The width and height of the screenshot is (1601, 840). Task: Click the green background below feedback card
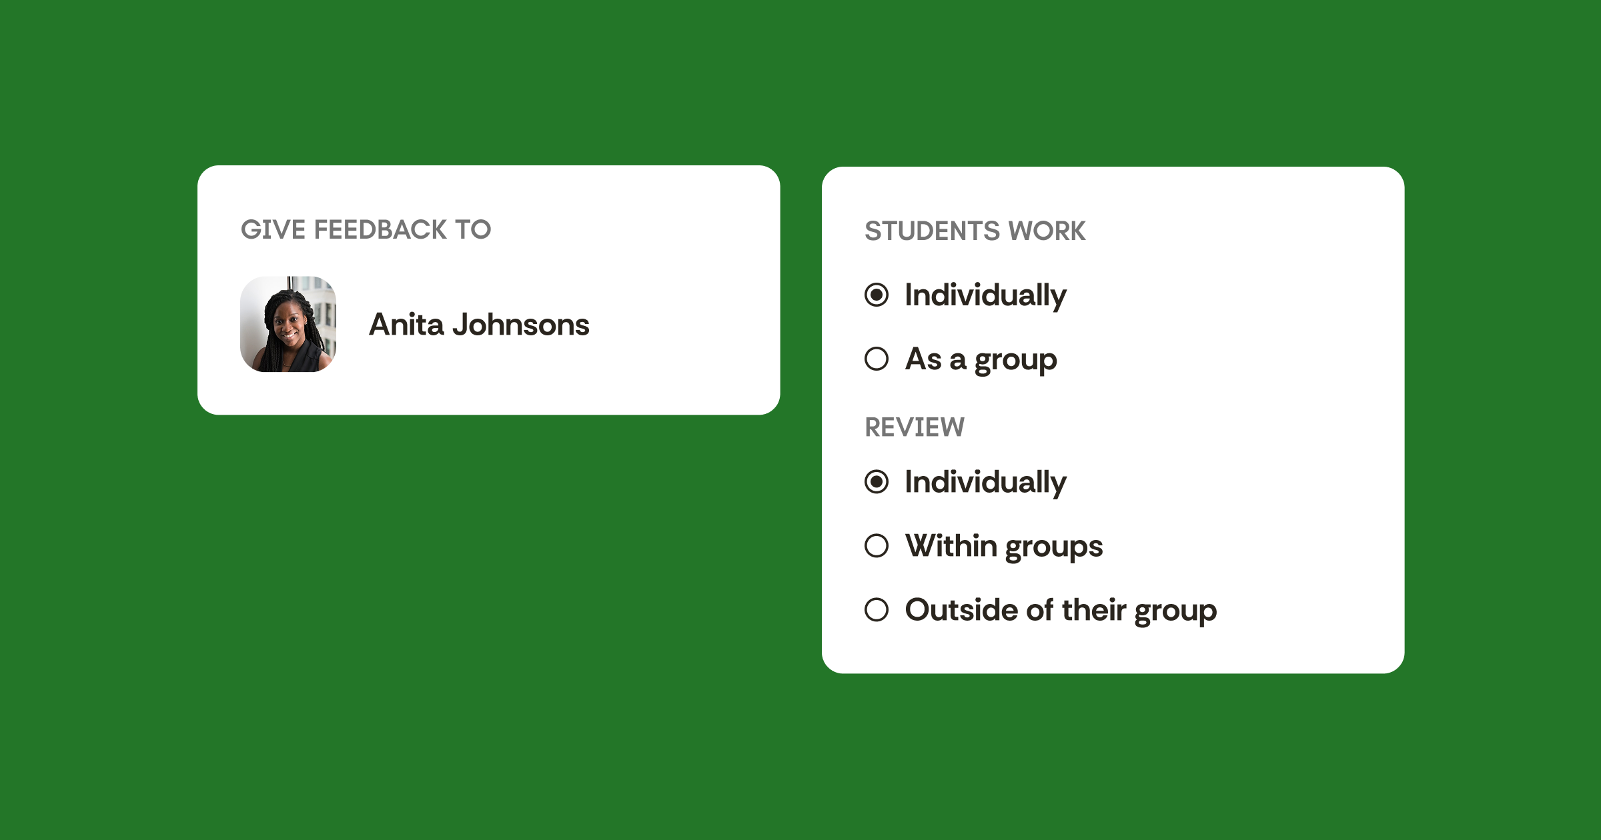[x=487, y=600]
